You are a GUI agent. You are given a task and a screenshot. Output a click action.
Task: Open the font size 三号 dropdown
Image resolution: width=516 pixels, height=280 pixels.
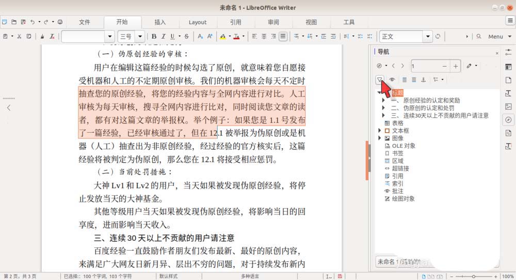point(139,37)
